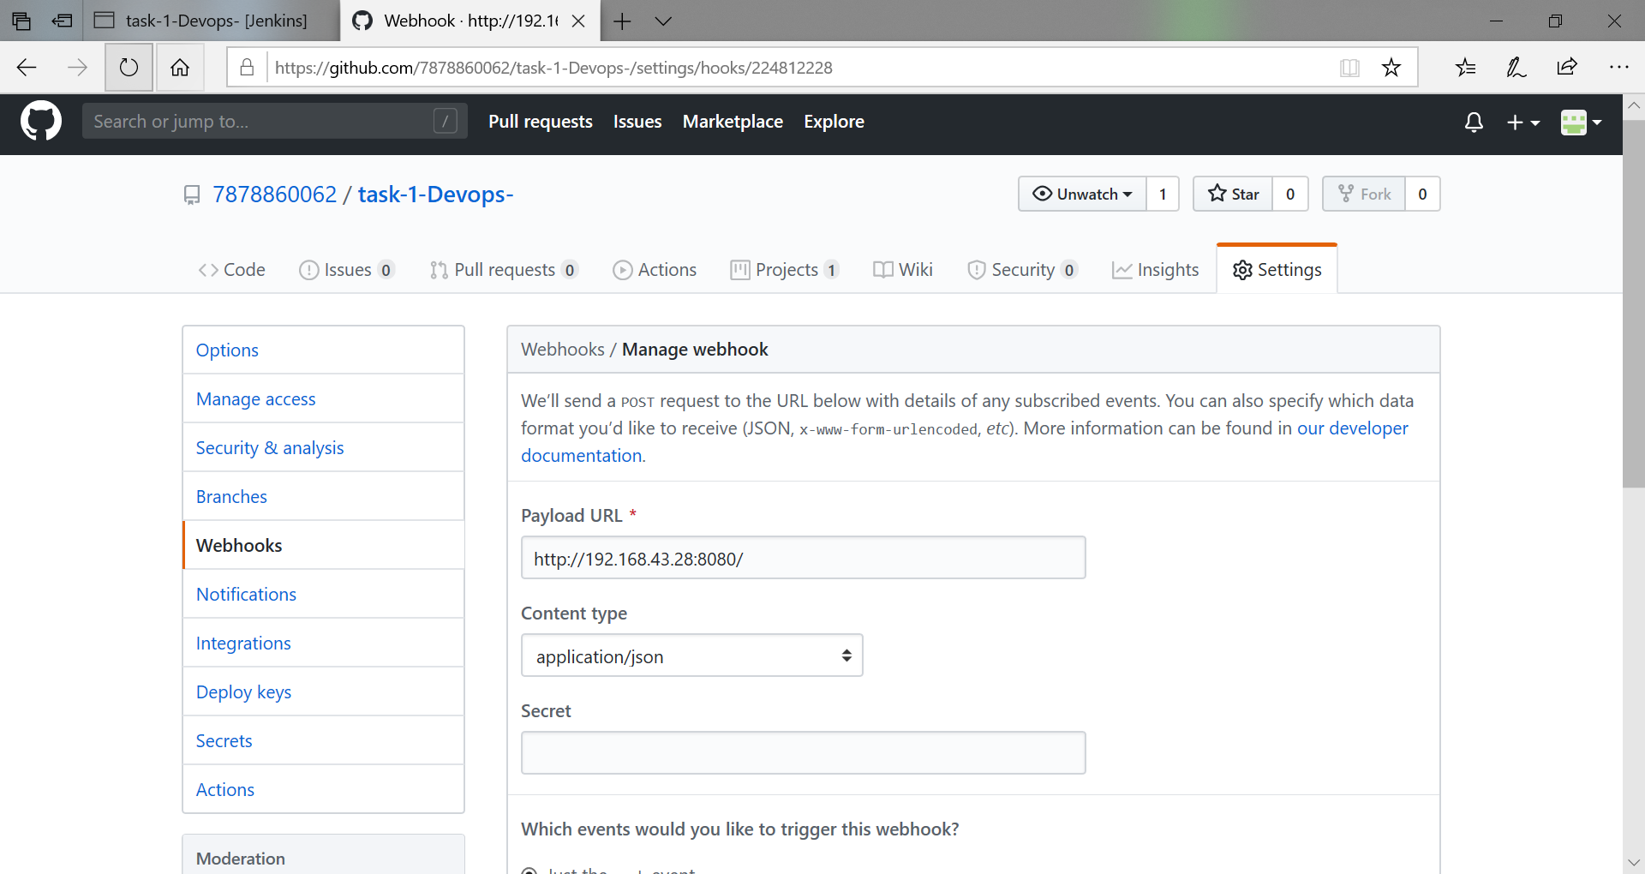Image resolution: width=1645 pixels, height=874 pixels.
Task: Click the browser address bar URL
Action: pyautogui.click(x=553, y=68)
